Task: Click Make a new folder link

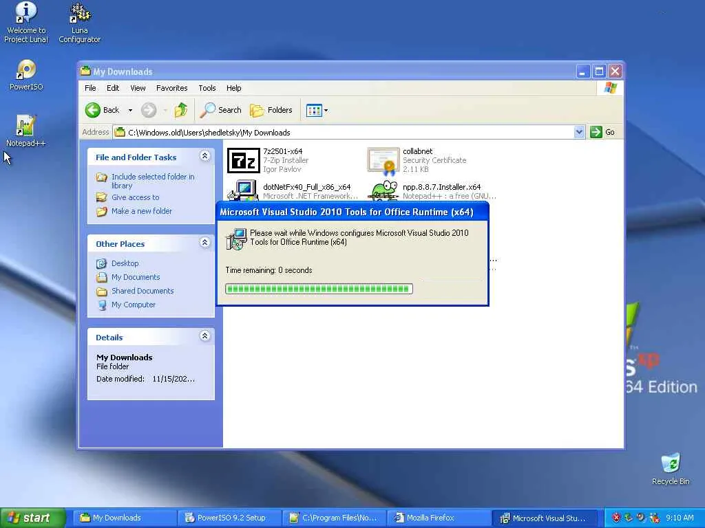Action: [142, 211]
